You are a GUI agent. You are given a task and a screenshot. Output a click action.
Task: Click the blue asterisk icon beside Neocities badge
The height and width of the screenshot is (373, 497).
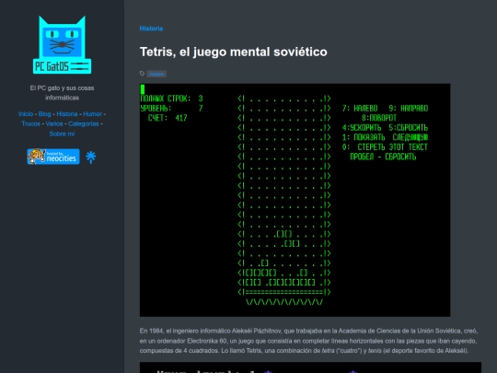[x=90, y=157]
